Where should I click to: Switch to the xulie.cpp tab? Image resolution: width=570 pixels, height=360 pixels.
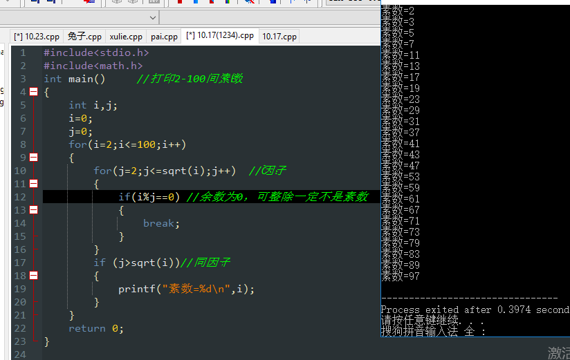tap(126, 37)
